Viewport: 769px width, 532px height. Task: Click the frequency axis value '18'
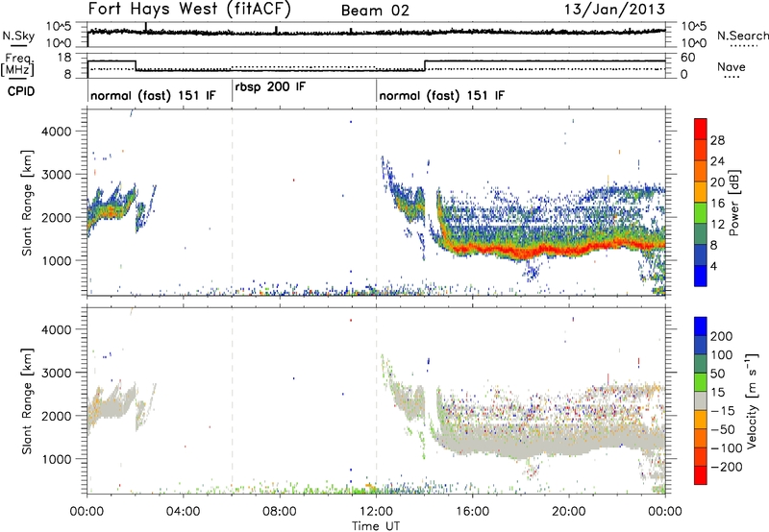[64, 58]
